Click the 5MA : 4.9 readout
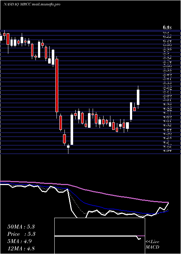 20,241
